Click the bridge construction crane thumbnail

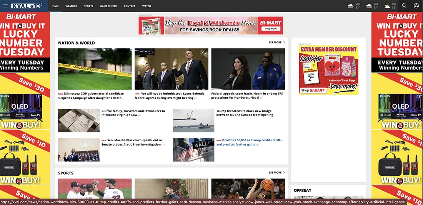pos(193,121)
